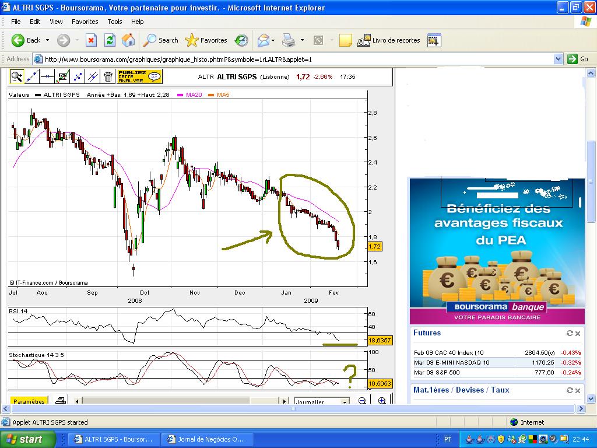Click the chart timeline scrollbar track
This screenshot has width=597, height=448.
(181, 401)
